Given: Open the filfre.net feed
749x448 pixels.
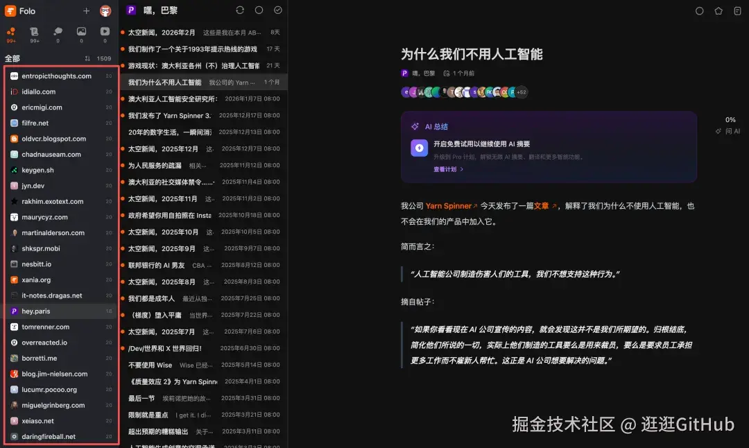Looking at the screenshot, I should coord(60,123).
